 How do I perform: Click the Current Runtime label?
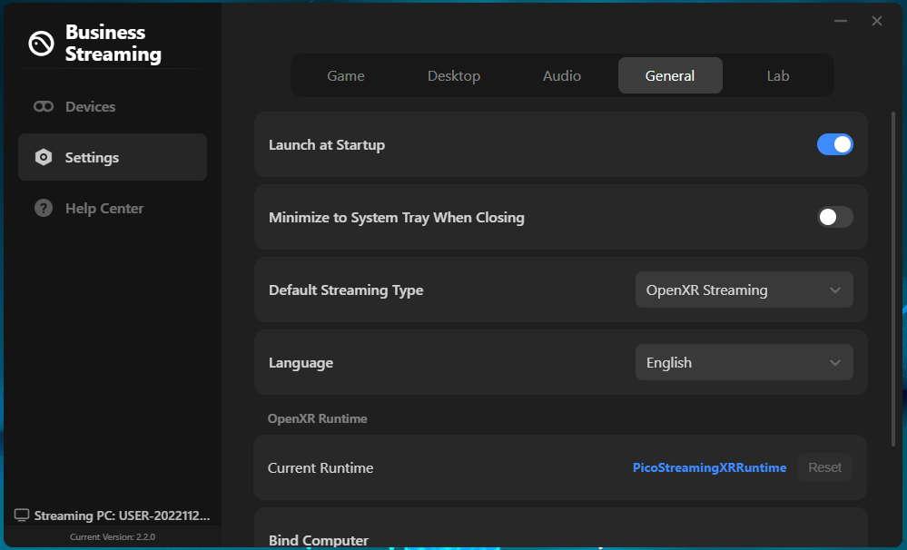coord(320,468)
